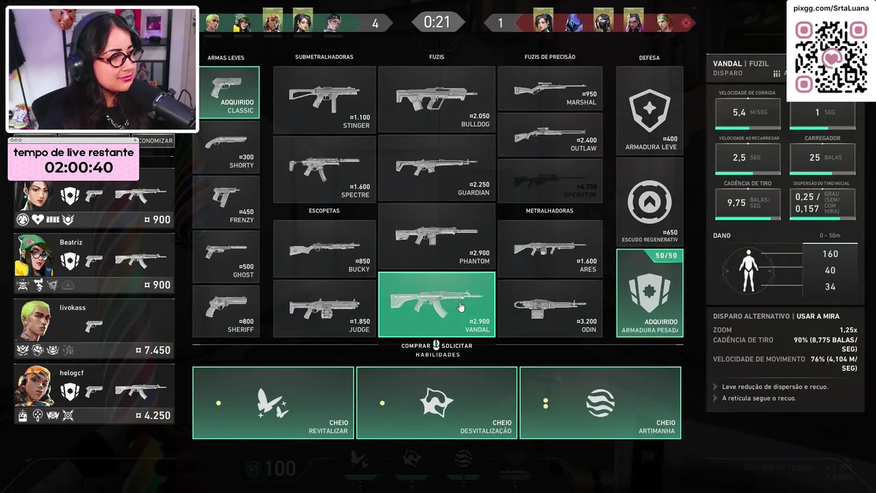Click Escopetas category header
Viewport: 876px width, 493px height.
324,211
